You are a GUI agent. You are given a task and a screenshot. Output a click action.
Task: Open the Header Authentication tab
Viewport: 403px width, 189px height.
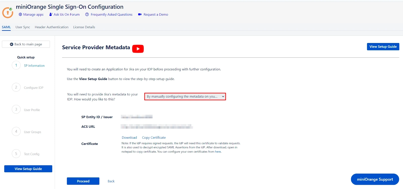[x=52, y=27]
